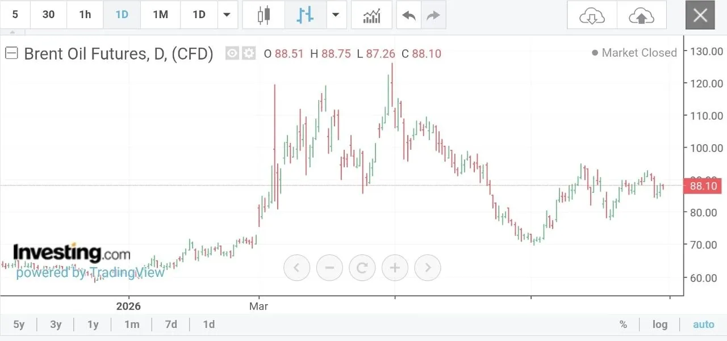This screenshot has height=341, width=727.
Task: Toggle log scale mode
Action: coord(660,325)
